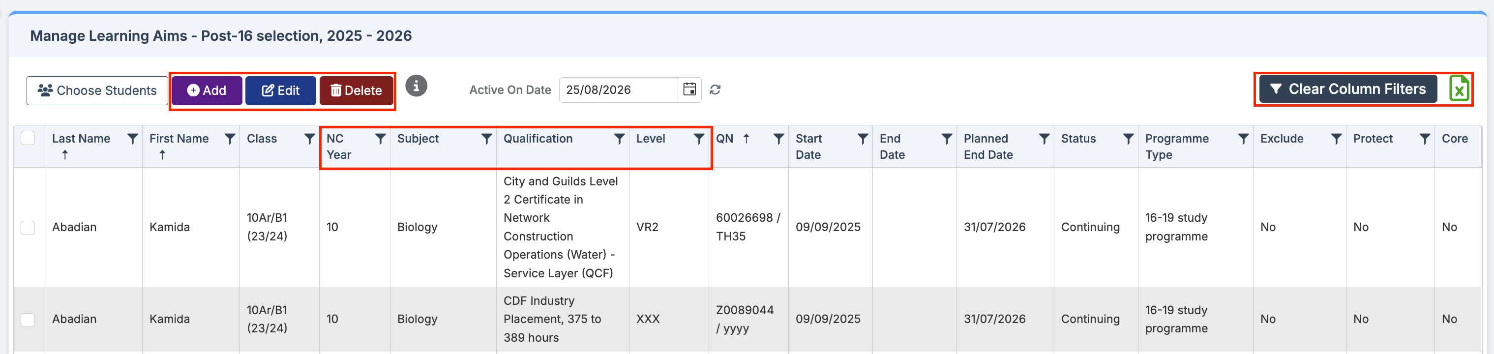Open filter for Start Date column
The width and height of the screenshot is (1494, 354).
[x=863, y=139]
